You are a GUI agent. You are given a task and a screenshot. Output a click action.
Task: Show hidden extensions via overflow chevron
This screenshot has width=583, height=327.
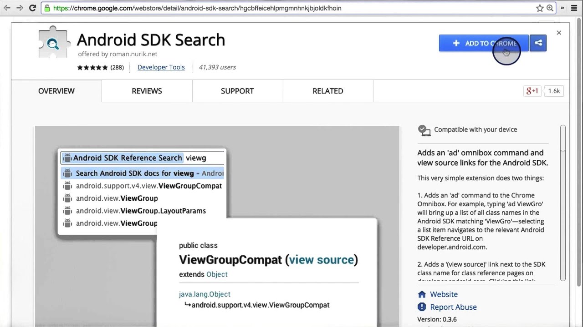563,8
